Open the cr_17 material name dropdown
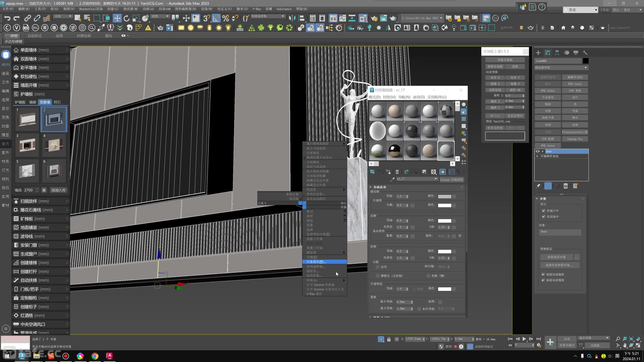The image size is (644, 362). tap(417, 179)
